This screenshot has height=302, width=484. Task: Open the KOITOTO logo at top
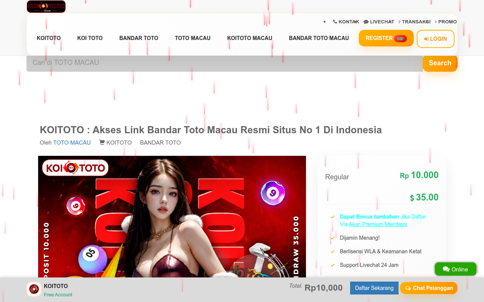[x=46, y=6]
